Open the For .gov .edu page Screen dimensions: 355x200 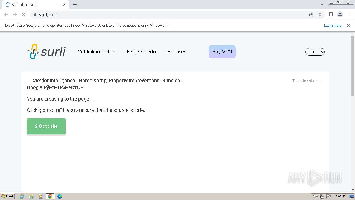coord(141,52)
